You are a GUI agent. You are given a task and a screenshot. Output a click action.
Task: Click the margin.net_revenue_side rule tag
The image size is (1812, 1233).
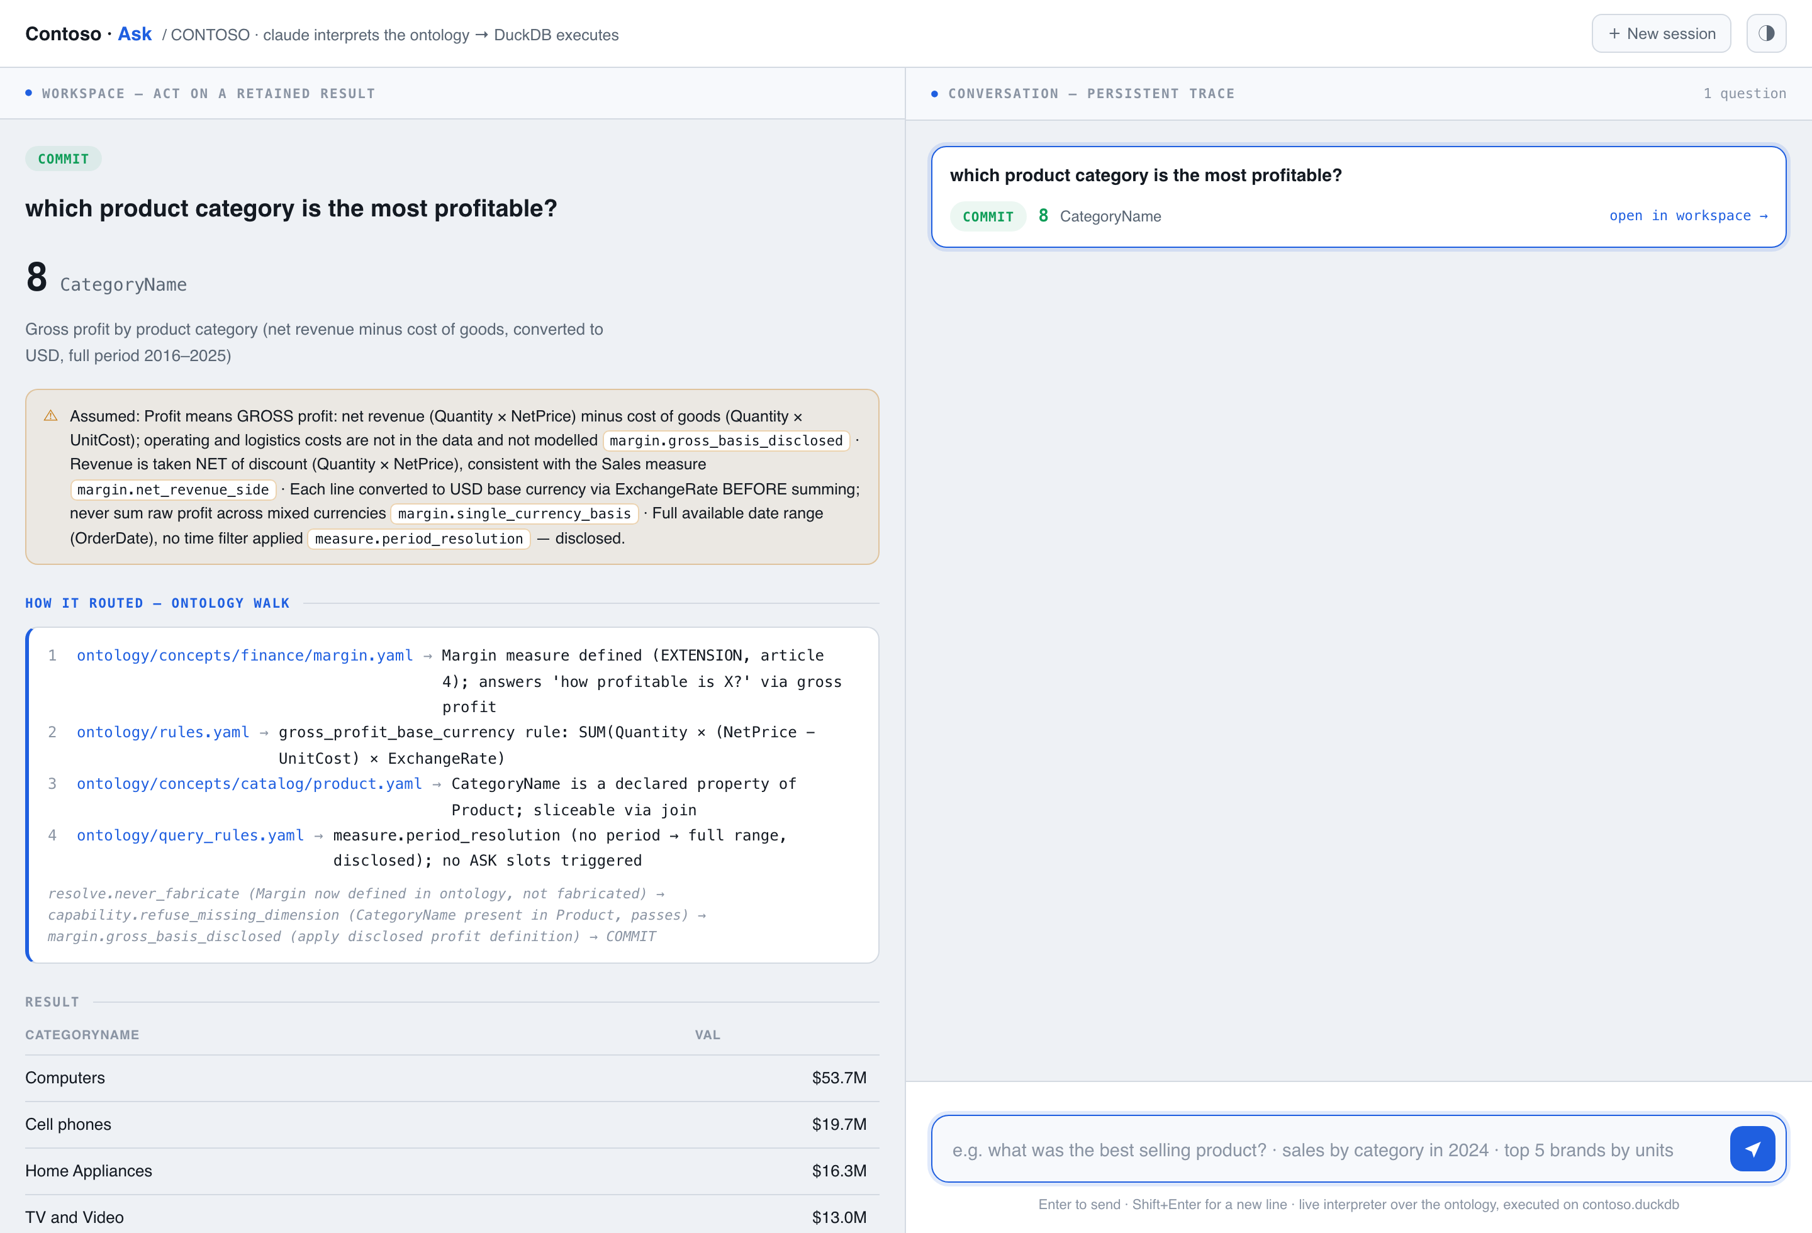[x=173, y=489]
